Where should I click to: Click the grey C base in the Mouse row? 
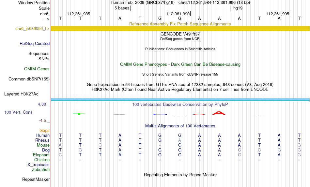(100, 145)
